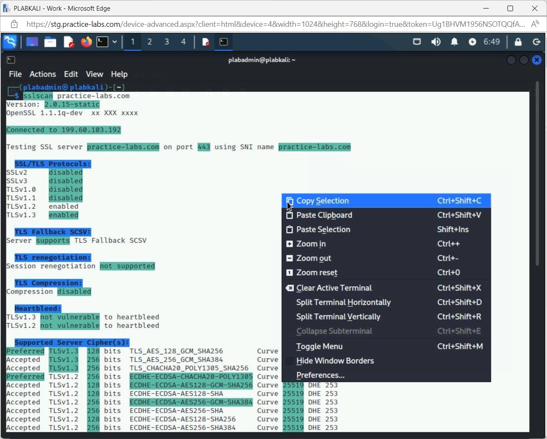Click the terminal emulator launcher icon
This screenshot has height=439, width=547.
tap(102, 42)
